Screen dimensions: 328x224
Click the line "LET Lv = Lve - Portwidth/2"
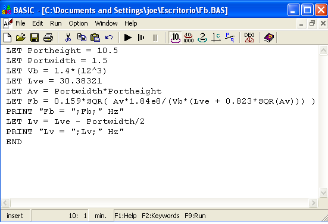pyautogui.click(x=76, y=122)
